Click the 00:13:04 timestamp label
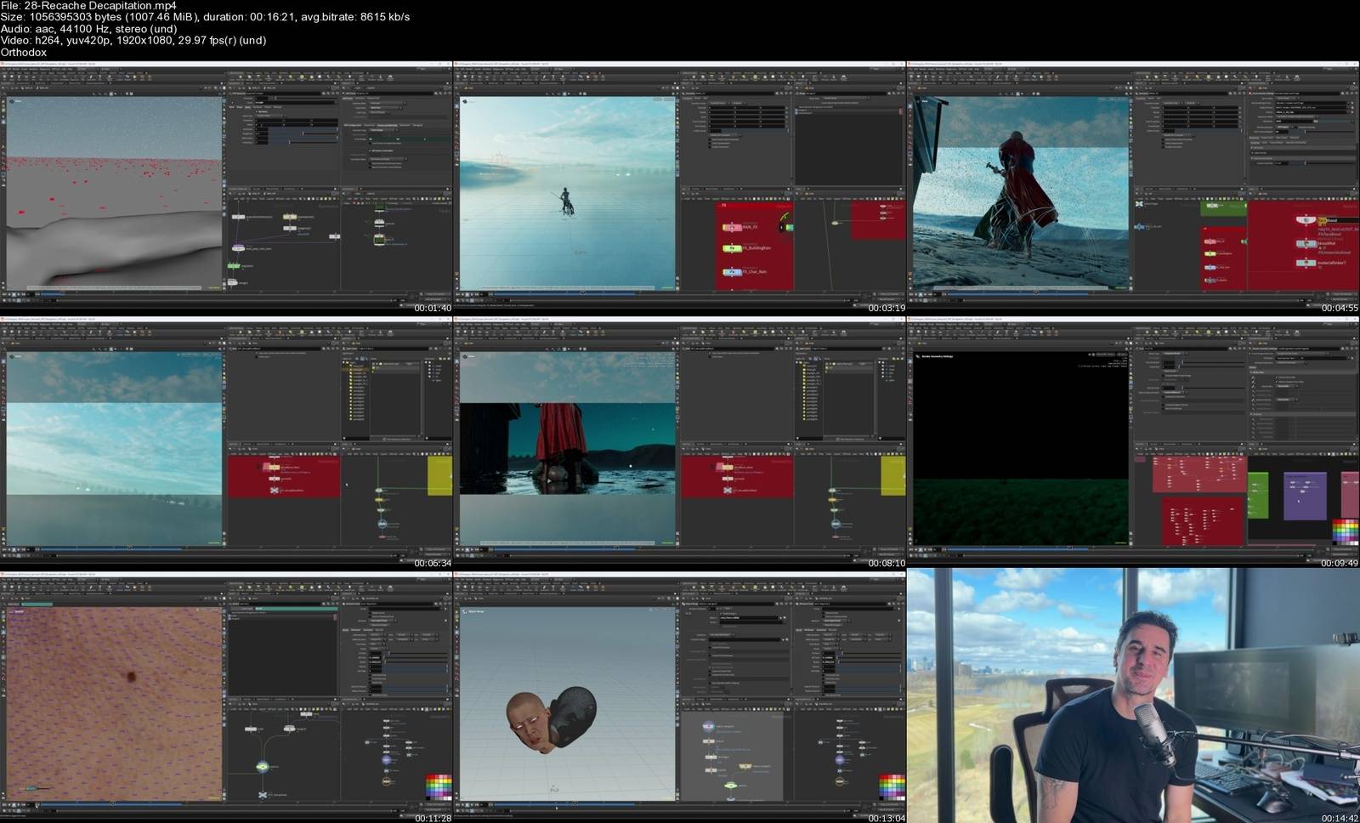1360x823 pixels. (x=887, y=818)
